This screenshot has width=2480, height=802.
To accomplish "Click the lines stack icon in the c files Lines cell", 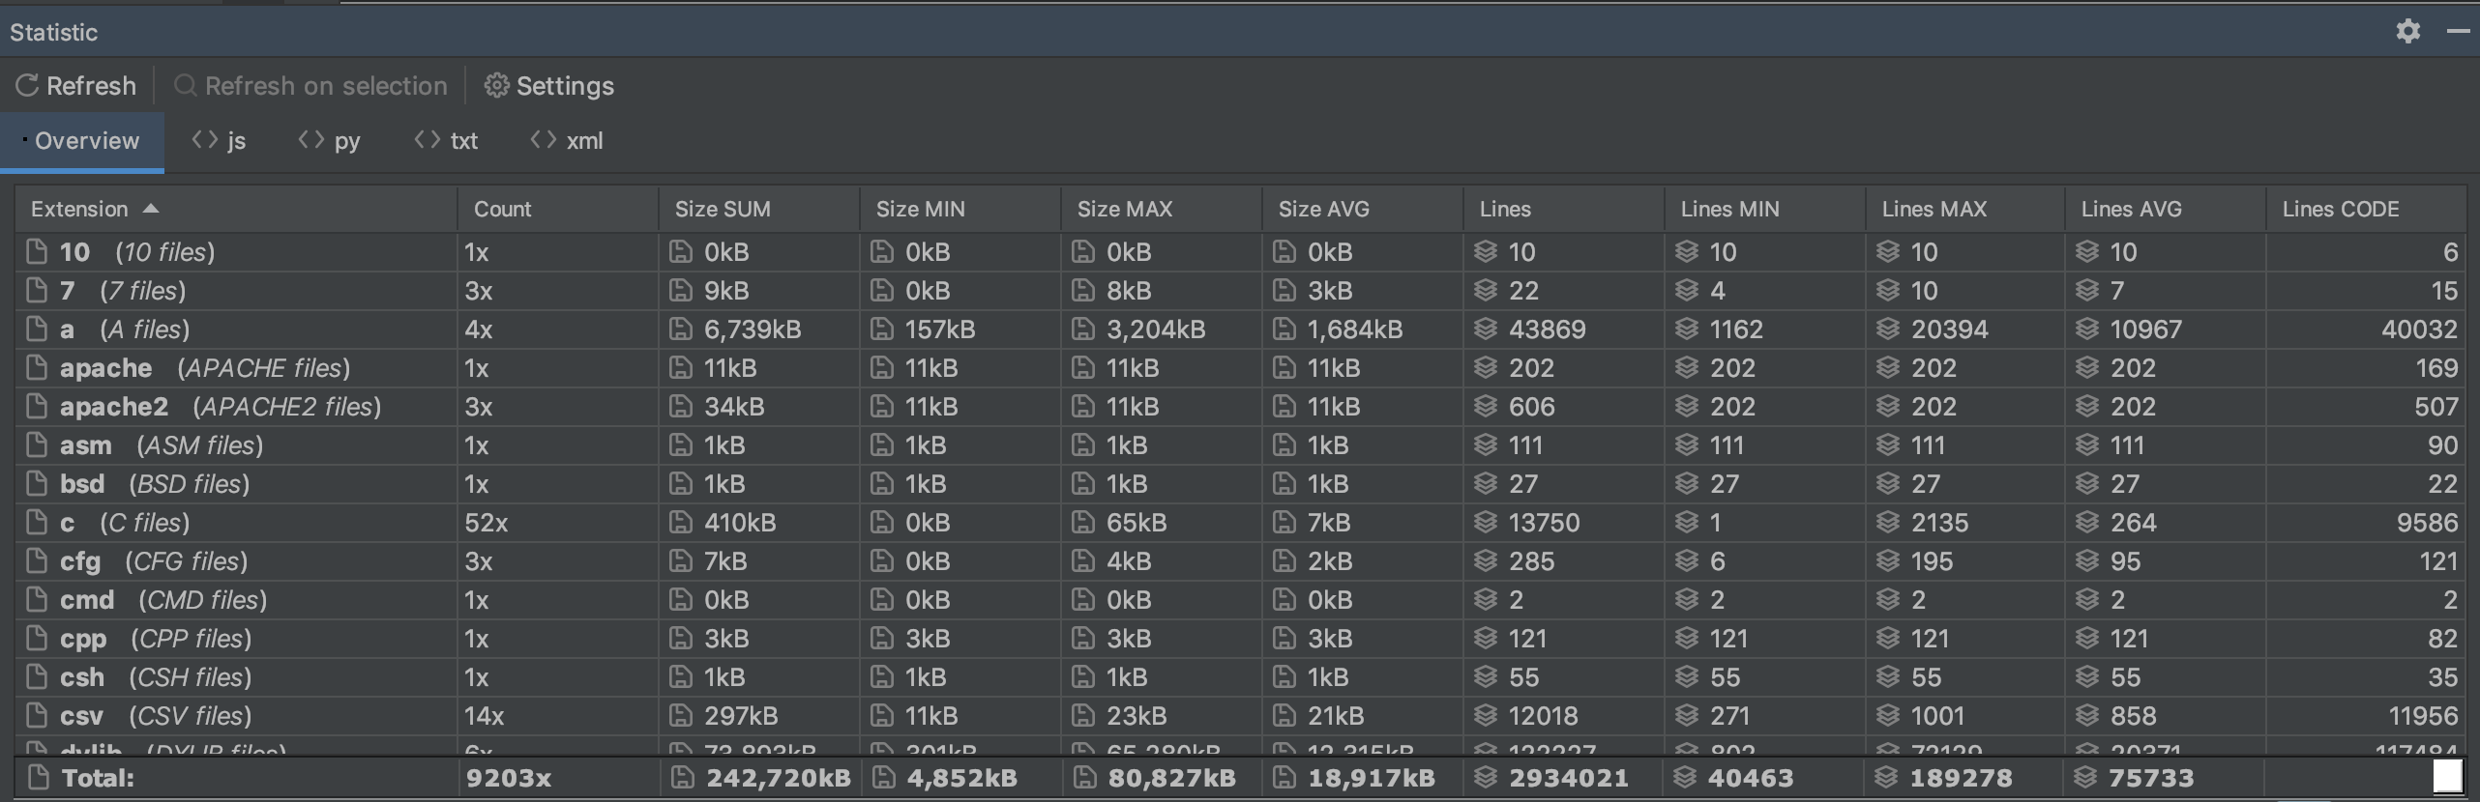I will (x=1486, y=523).
